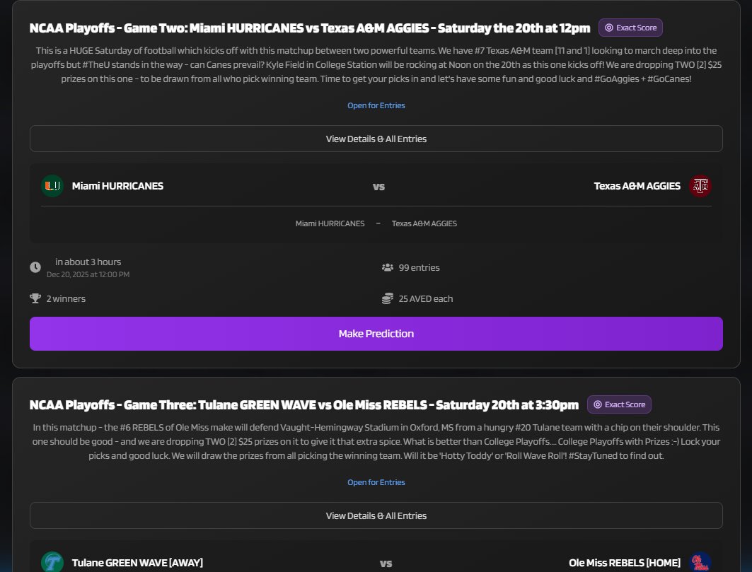
Task: Click Open for Entries link under Game Two
Action: pyautogui.click(x=376, y=105)
